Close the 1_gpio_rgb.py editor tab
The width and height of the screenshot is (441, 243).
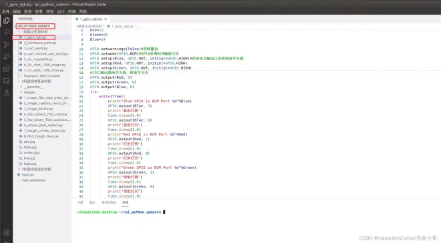click(106, 19)
